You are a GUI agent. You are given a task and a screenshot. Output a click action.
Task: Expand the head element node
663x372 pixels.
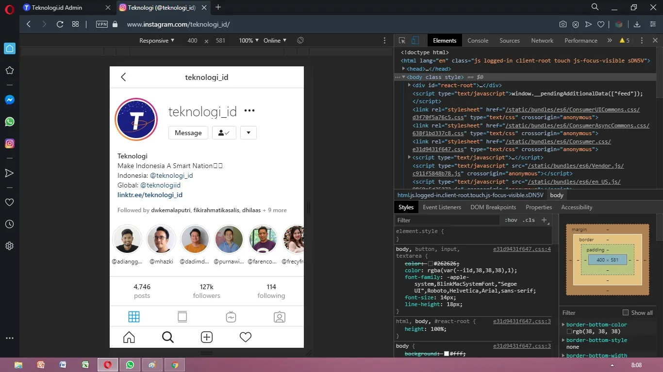click(x=404, y=69)
